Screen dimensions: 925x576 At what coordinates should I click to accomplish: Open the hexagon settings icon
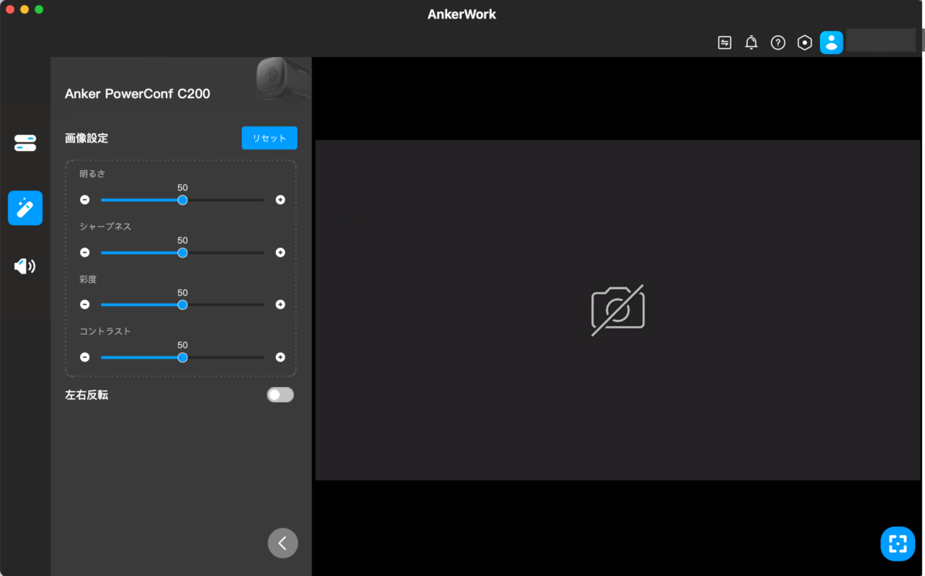point(805,42)
